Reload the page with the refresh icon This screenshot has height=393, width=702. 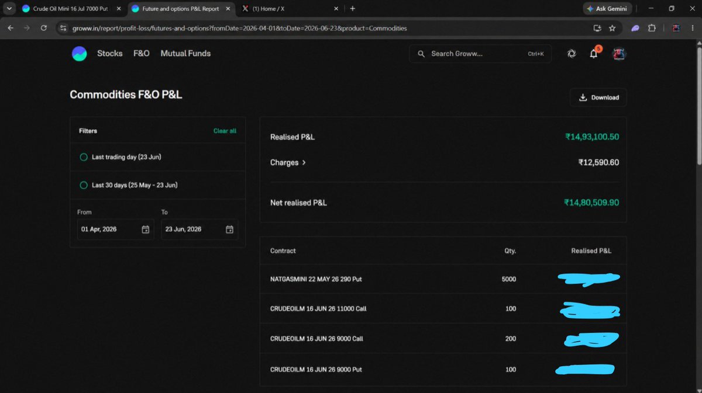click(44, 28)
